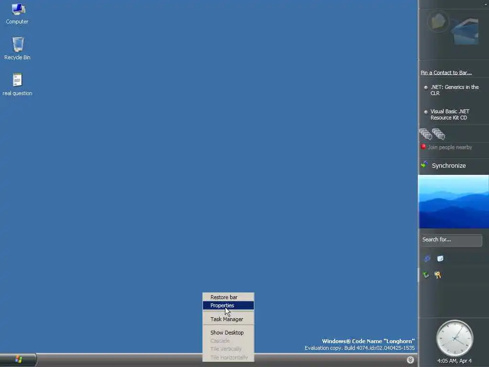489x367 pixels.
Task: Click the first chat bubbles icon in sidebar
Action: (425, 134)
